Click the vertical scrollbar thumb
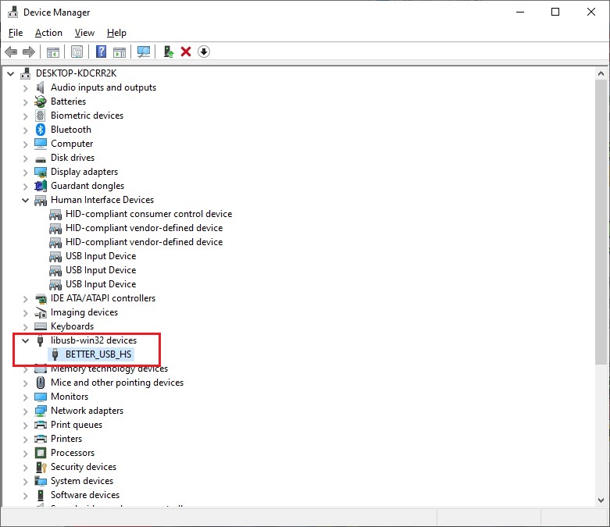 coord(601,222)
